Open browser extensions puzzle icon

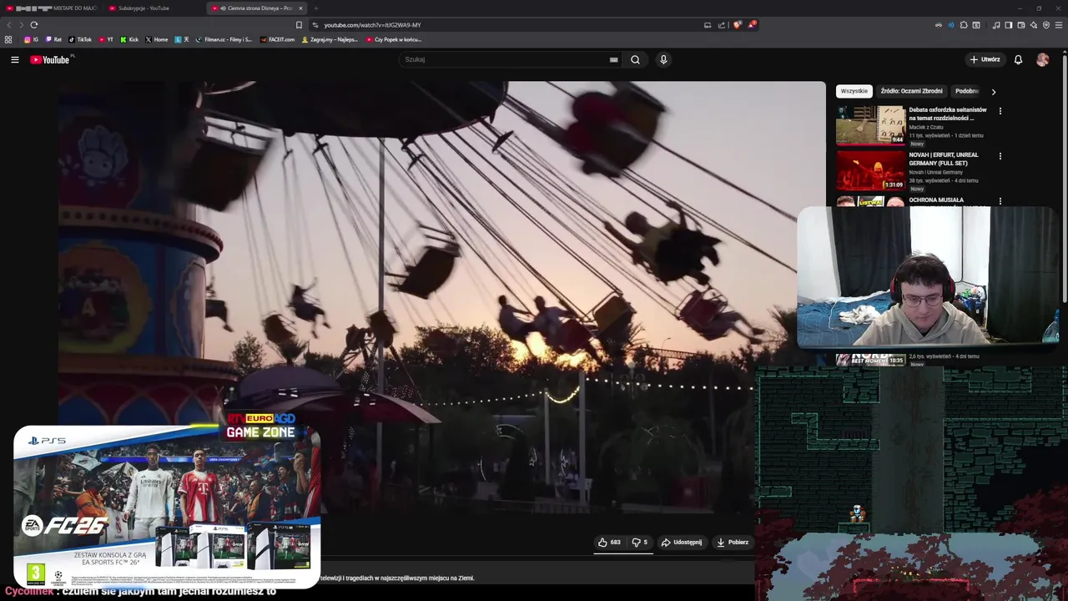[x=964, y=25]
